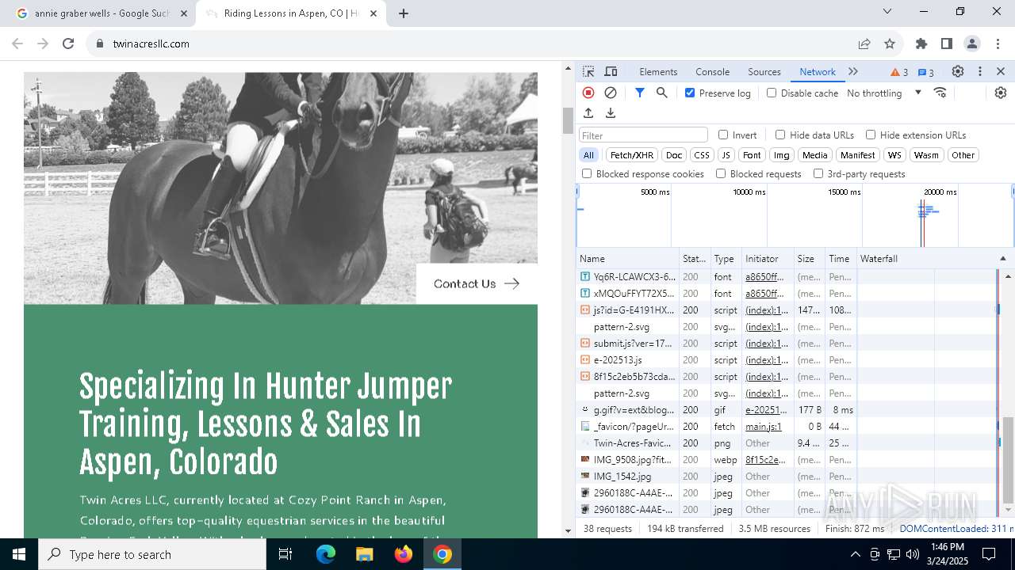The width and height of the screenshot is (1015, 570).
Task: Expand more DevTools tabs chevron
Action: pyautogui.click(x=853, y=71)
